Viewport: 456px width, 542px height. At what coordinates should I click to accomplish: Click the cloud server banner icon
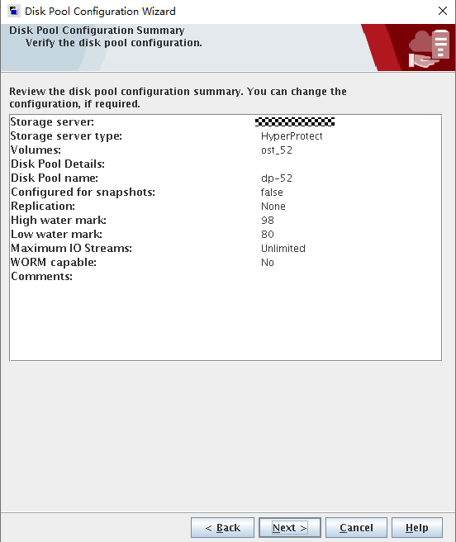[429, 49]
